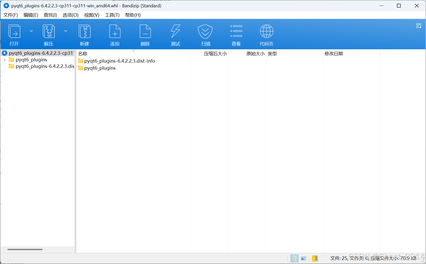Click the Open (打开) toolbar icon
426x264 pixels.
14,31
